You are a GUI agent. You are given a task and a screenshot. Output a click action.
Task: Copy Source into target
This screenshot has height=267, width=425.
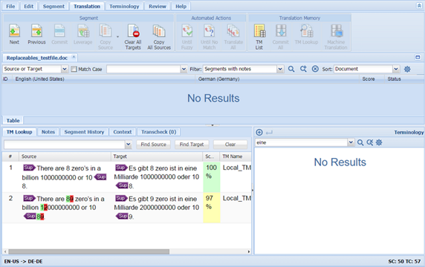[106, 37]
